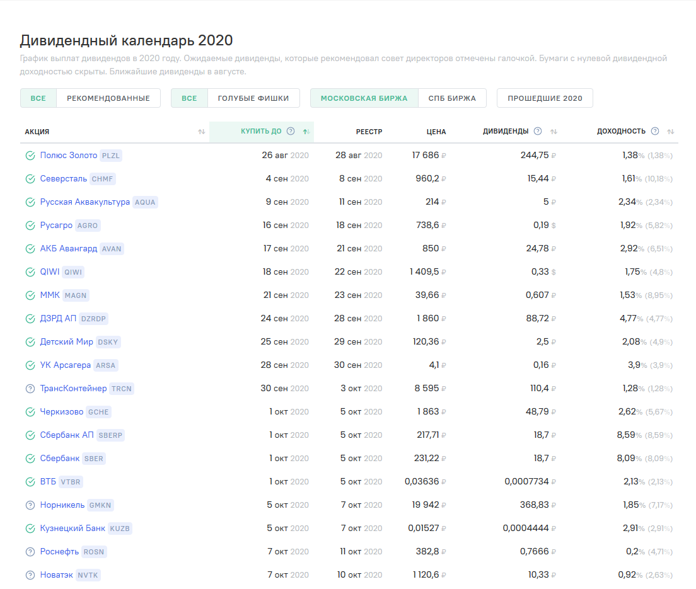Click the help icon next to Дивиденды
The width and height of the screenshot is (696, 589).
(538, 131)
